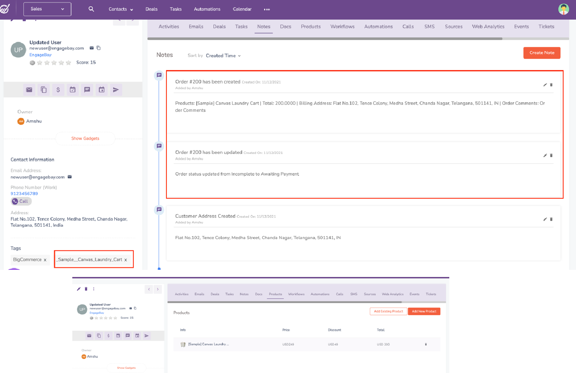
Task: Remove the BigCommerce tag via its x
Action: 45,260
